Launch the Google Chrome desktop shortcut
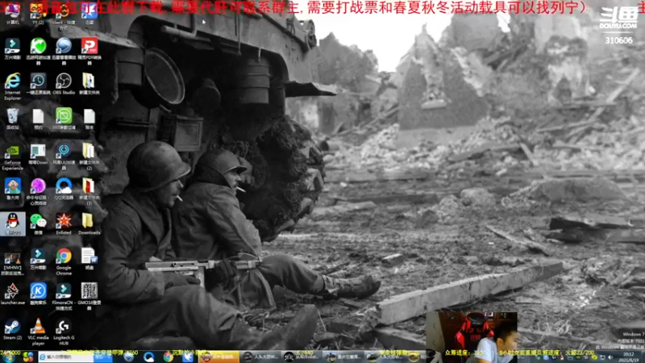Viewport: 645px width, 363px height. (x=64, y=261)
